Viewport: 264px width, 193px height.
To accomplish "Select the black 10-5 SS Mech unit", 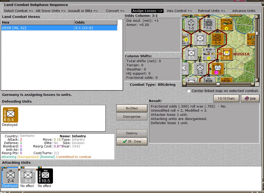I will [x=45, y=176].
